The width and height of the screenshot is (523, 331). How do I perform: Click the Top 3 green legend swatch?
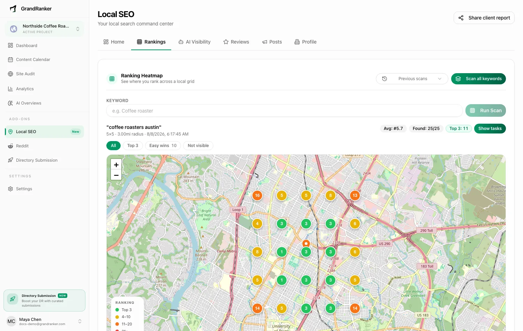pyautogui.click(x=117, y=310)
